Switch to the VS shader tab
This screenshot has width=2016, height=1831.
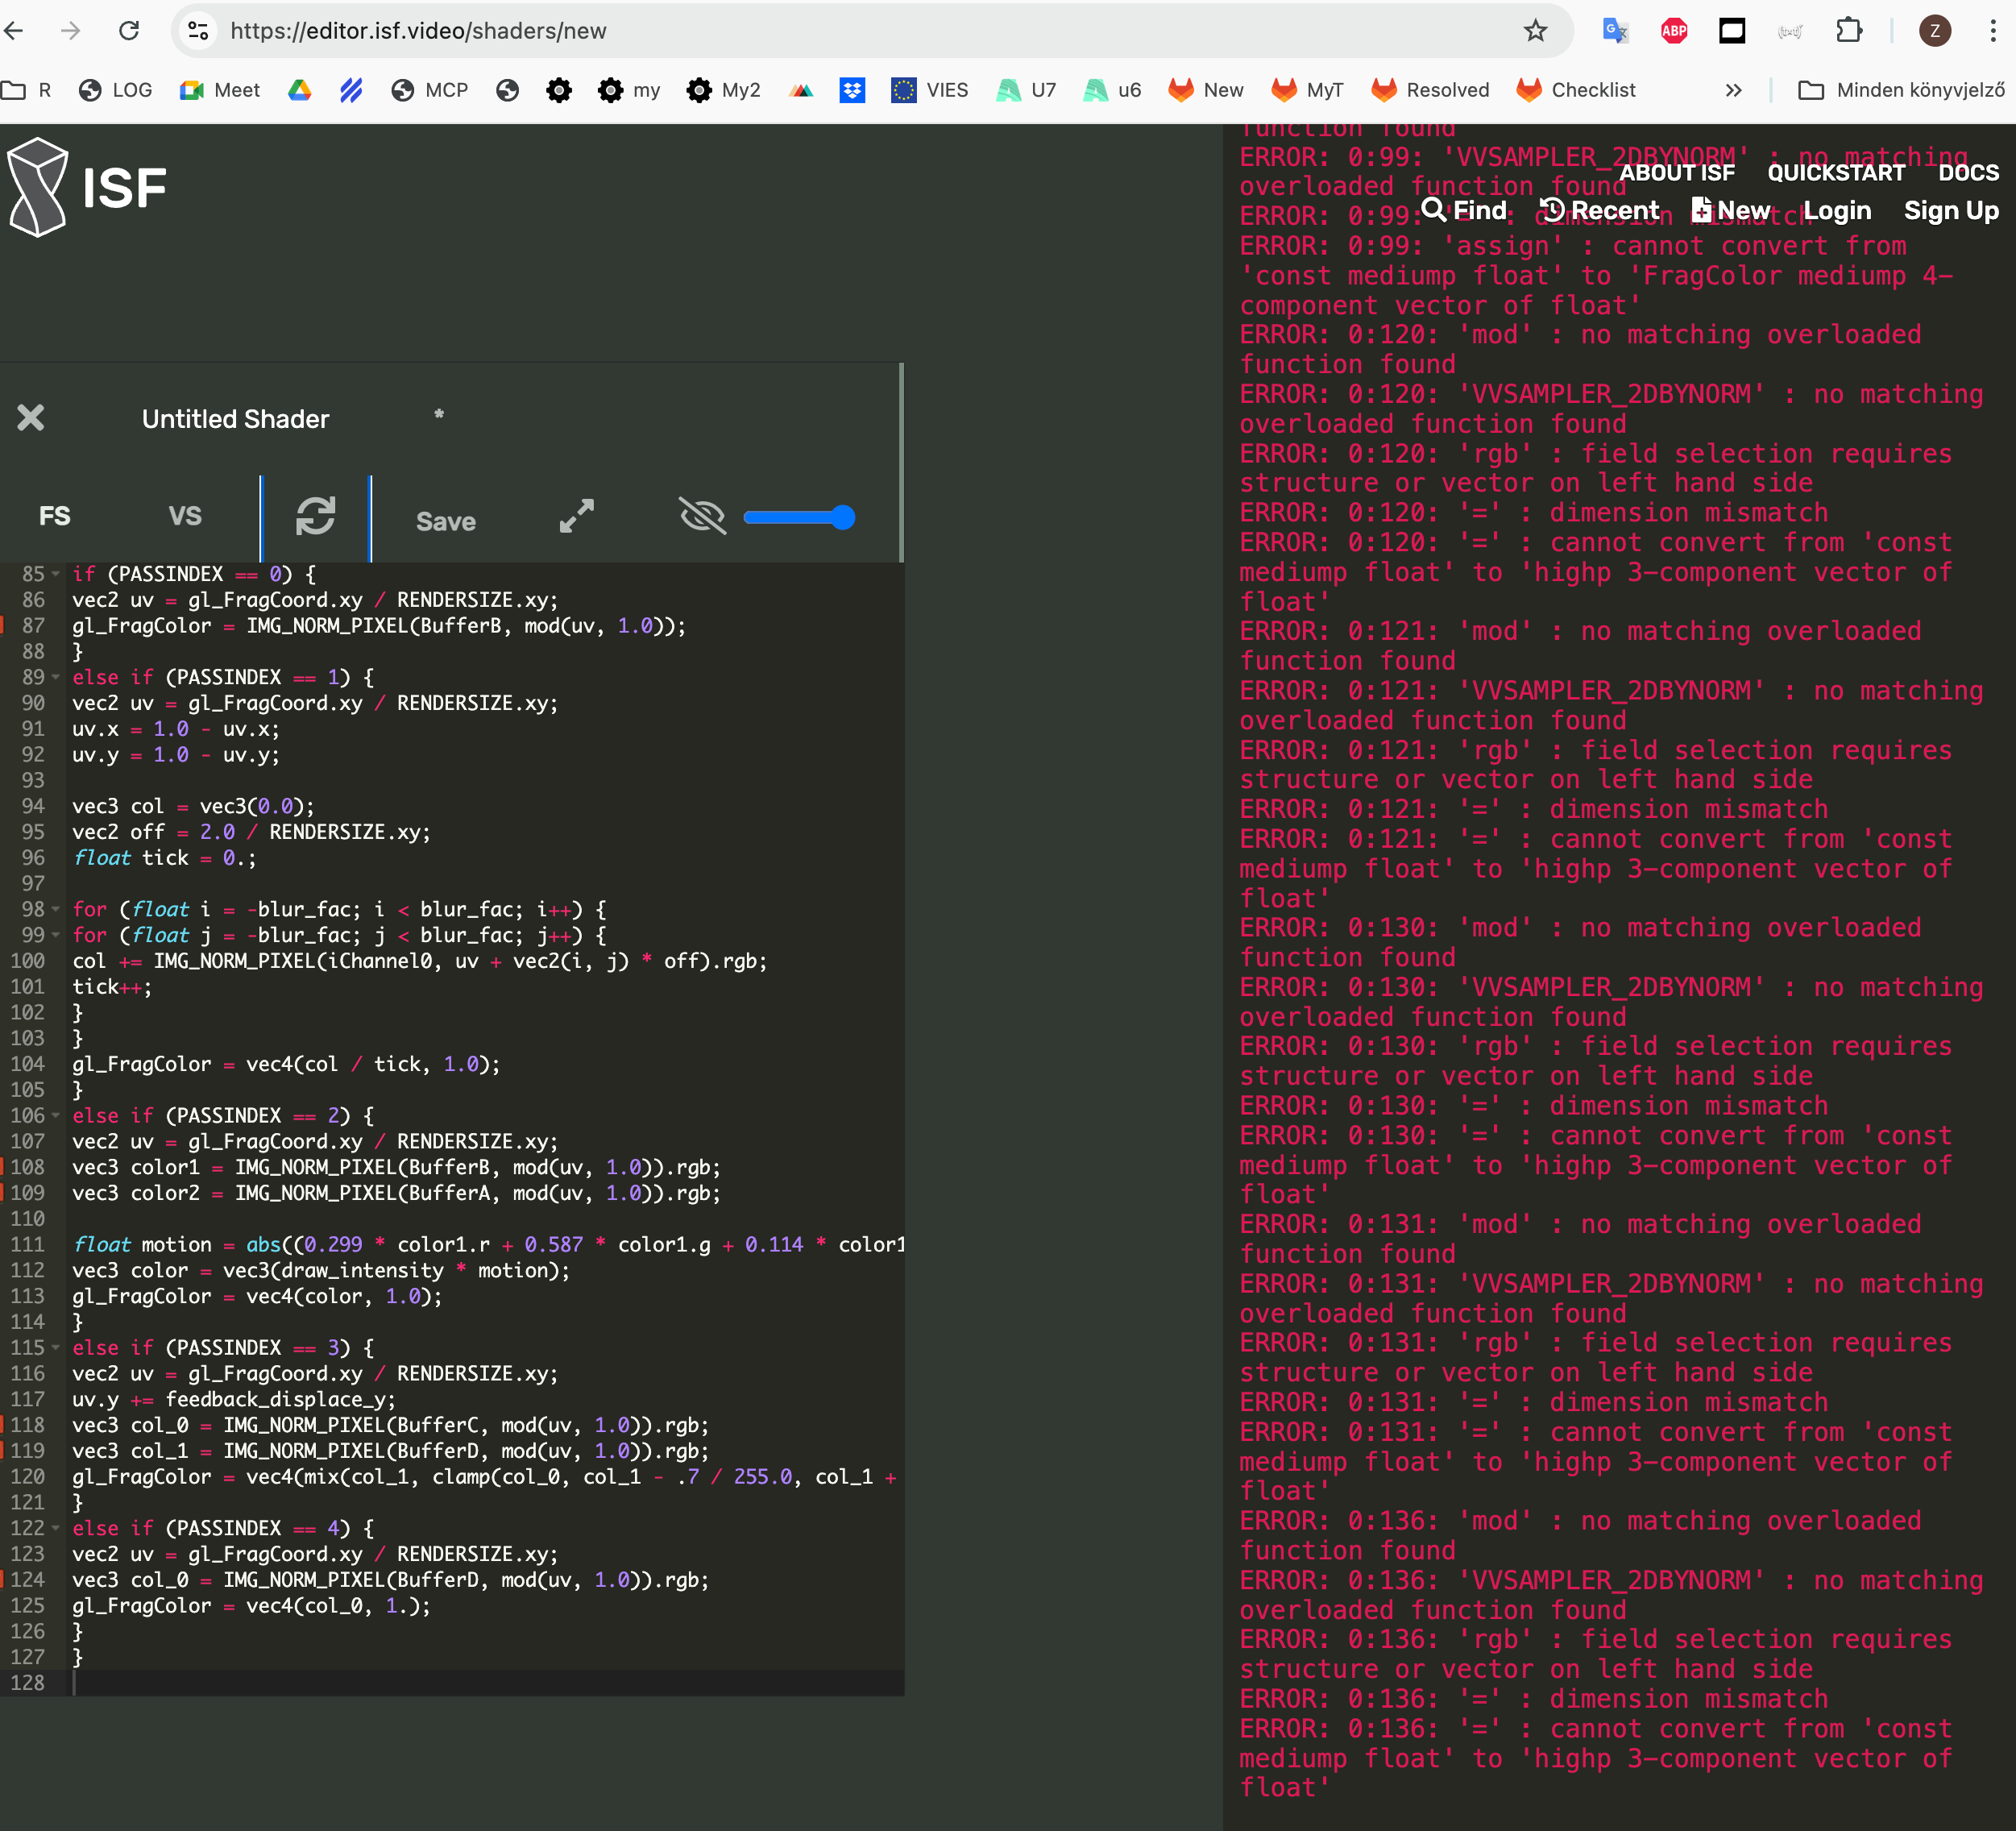click(x=185, y=516)
